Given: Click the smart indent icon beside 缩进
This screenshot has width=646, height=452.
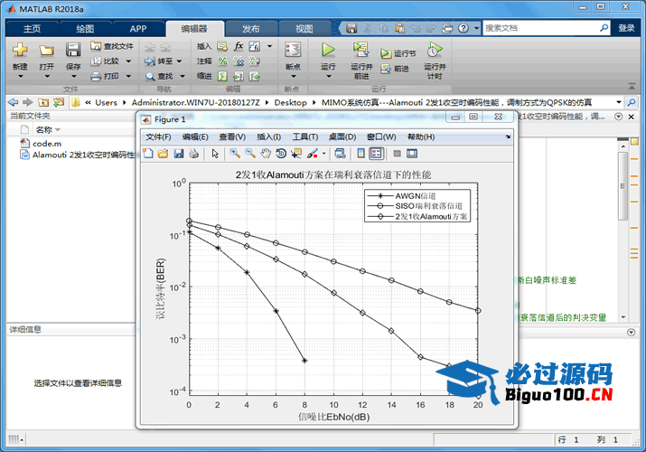Looking at the screenshot, I should [222, 76].
